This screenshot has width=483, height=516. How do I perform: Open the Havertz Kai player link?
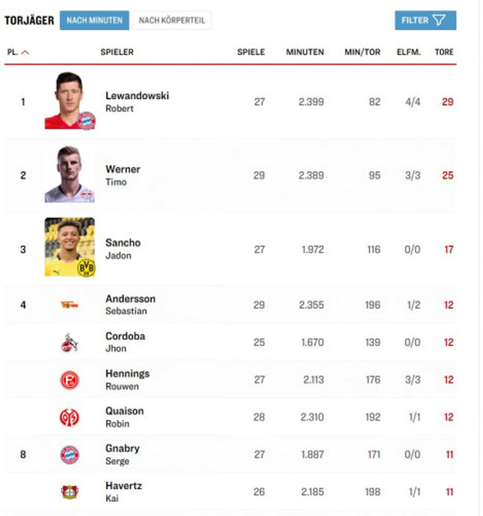coord(123,492)
